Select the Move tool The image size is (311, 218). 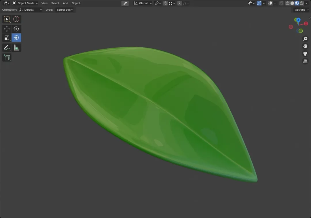pos(7,29)
